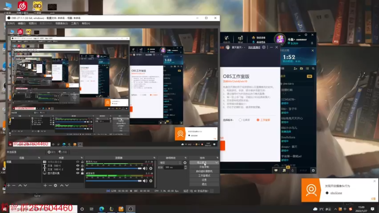This screenshot has height=213, width=379.
Task: Mute the Mic/Aux channel speaker
Action: click(145, 169)
